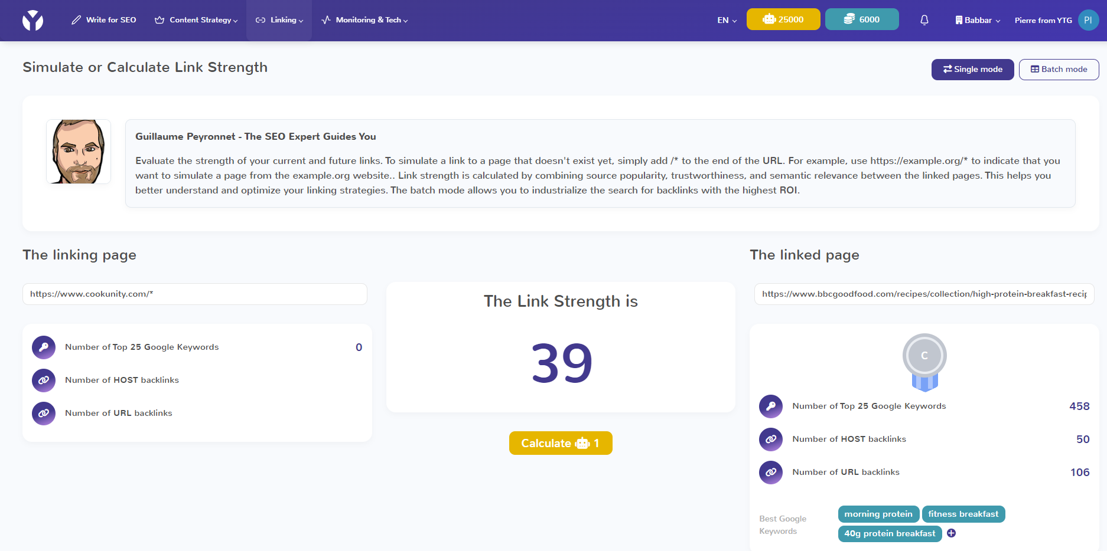The width and height of the screenshot is (1107, 551).
Task: Click the 'Simulate or Calculate Link Strength' heading
Action: tap(145, 68)
